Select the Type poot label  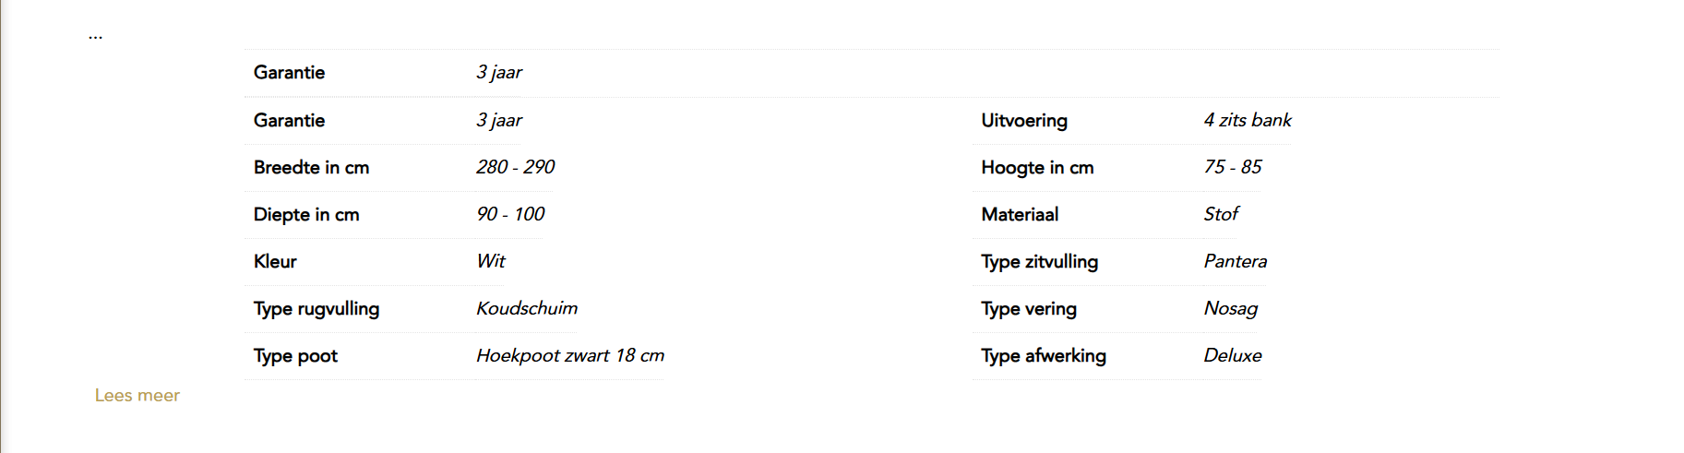(x=295, y=355)
